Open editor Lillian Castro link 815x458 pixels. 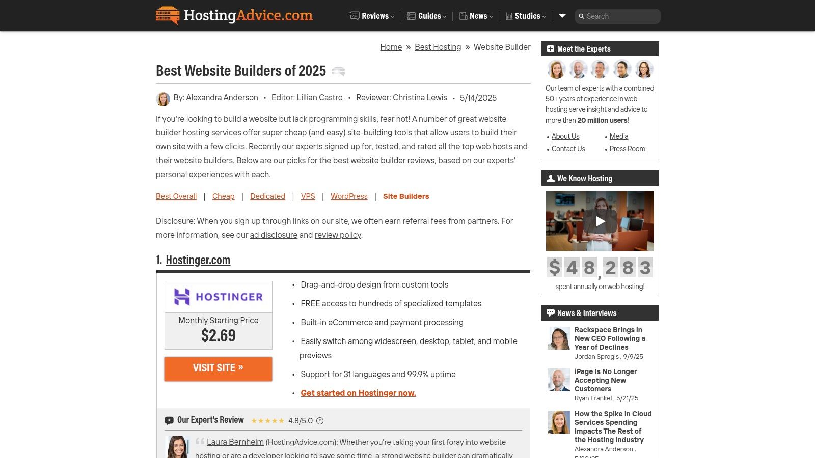(320, 98)
